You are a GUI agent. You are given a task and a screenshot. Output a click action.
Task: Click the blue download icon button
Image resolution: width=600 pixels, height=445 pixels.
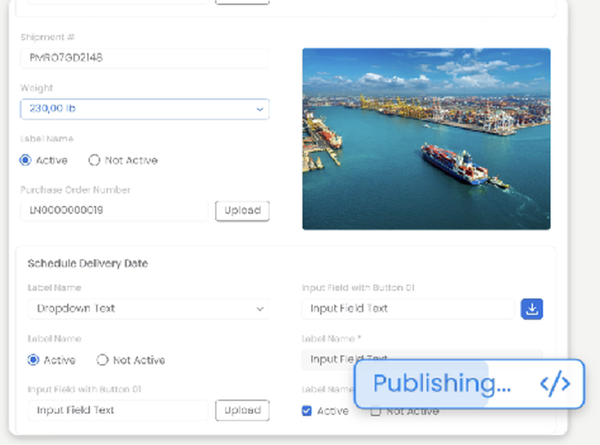pos(532,309)
